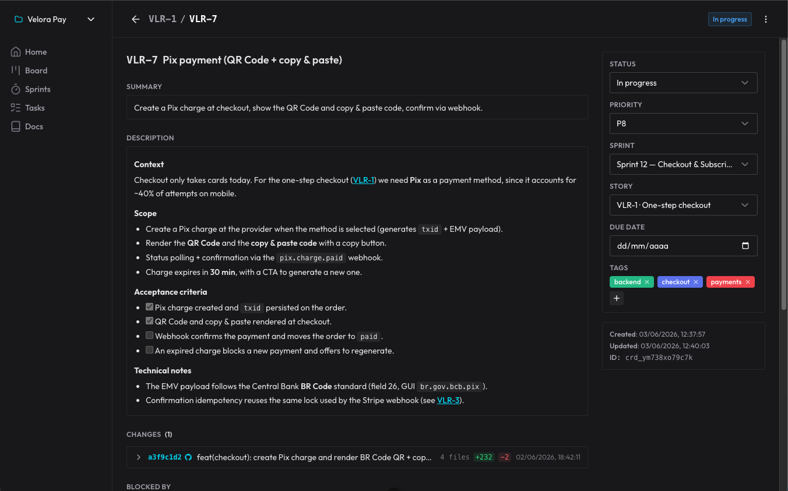Click the ticket title Pix payment

click(x=252, y=60)
